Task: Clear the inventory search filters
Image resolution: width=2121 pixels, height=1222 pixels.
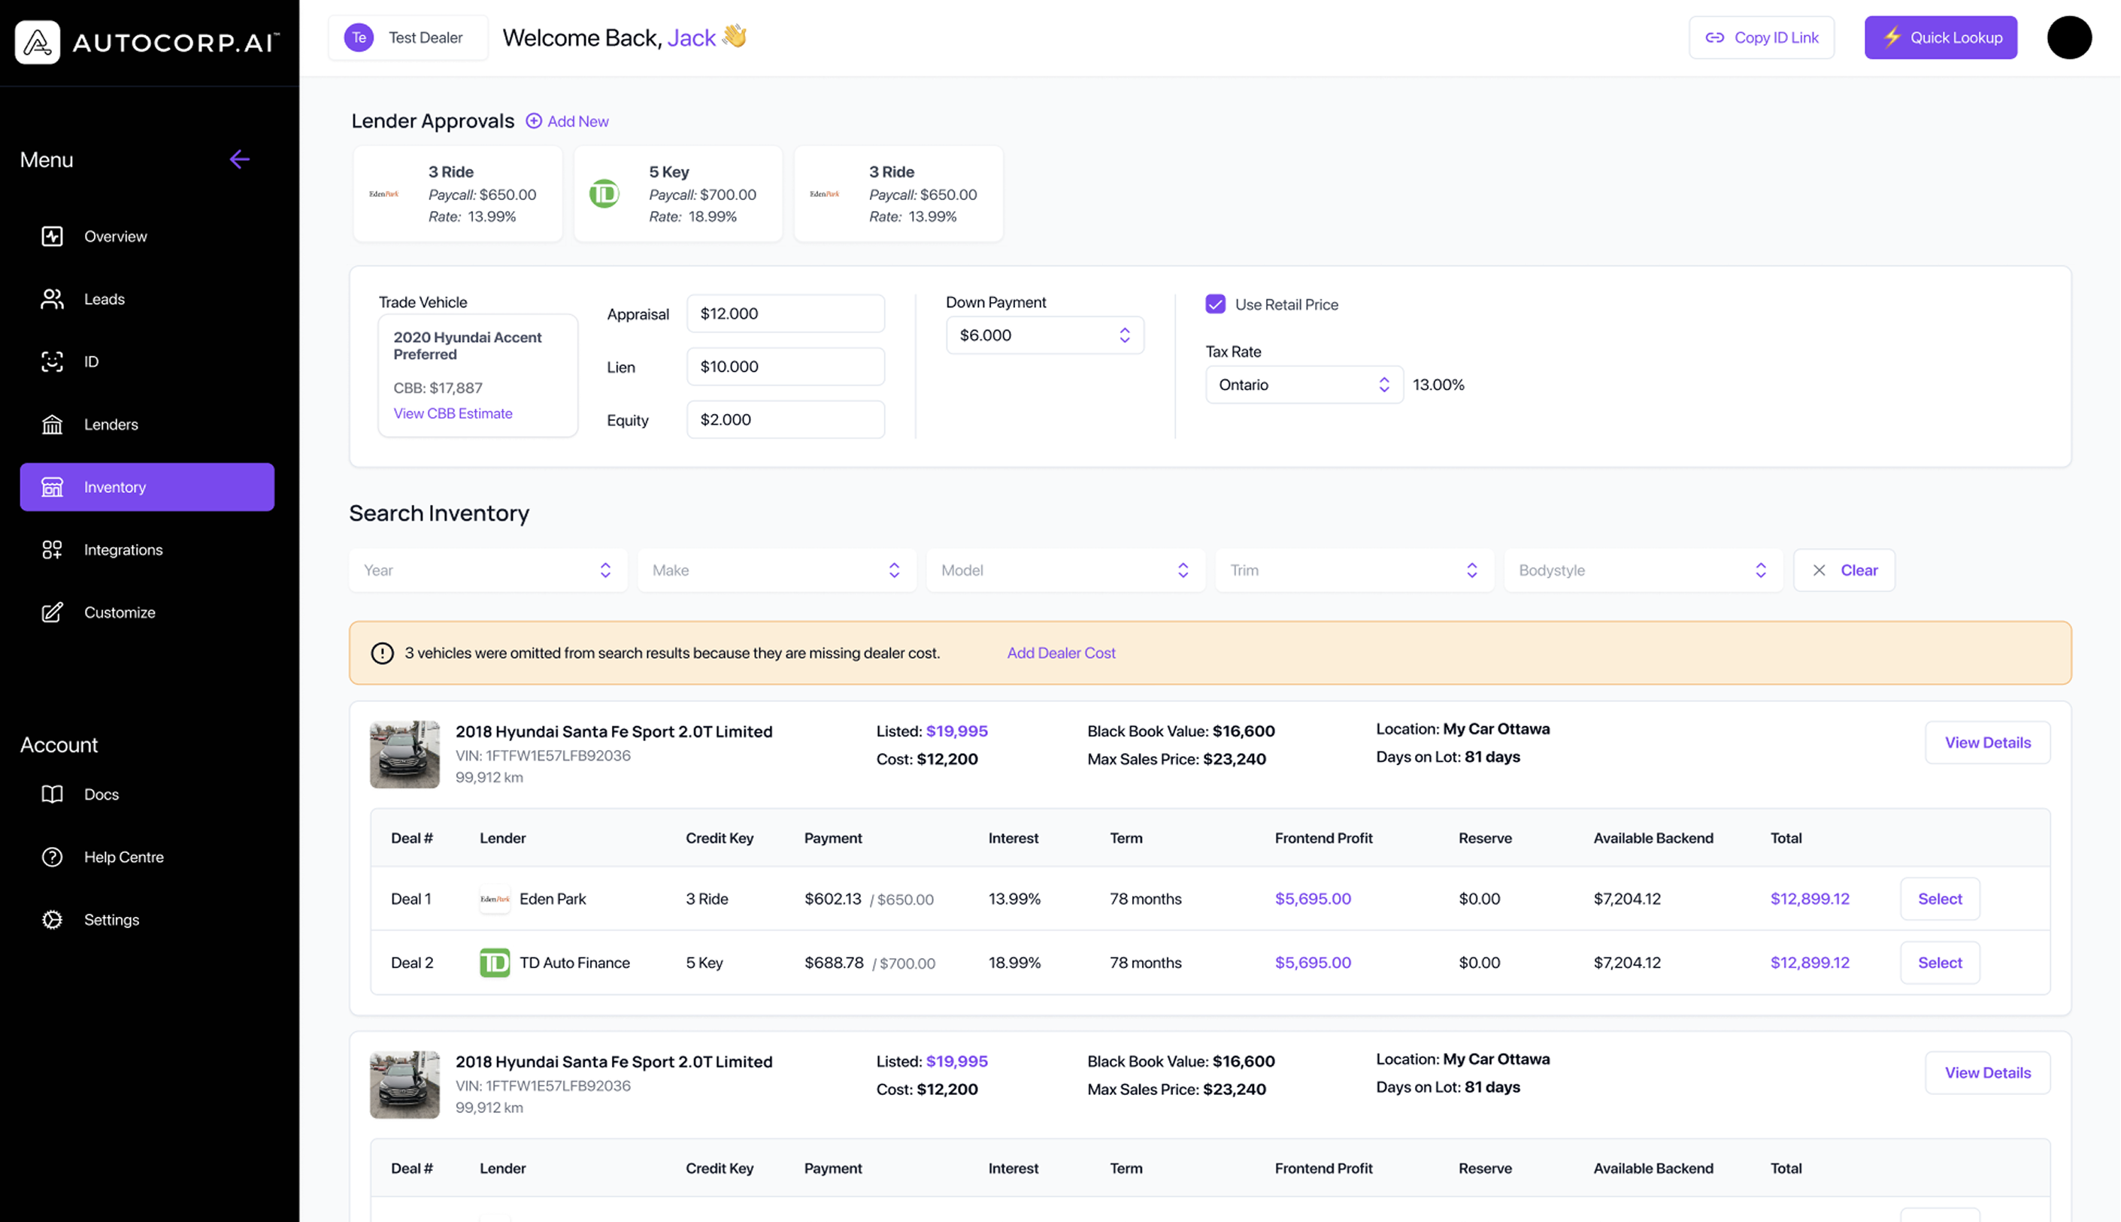Action: coord(1844,570)
